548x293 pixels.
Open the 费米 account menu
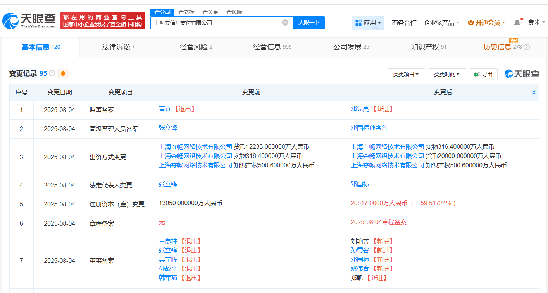coord(536,22)
